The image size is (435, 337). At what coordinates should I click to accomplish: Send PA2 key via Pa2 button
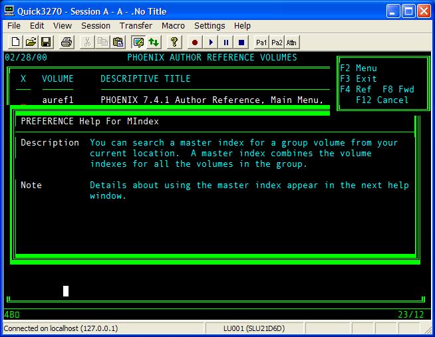pos(277,43)
